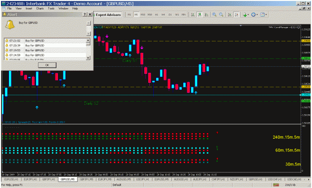Click the chart templates icon
This screenshot has width=312, height=188.
pos(263,14)
